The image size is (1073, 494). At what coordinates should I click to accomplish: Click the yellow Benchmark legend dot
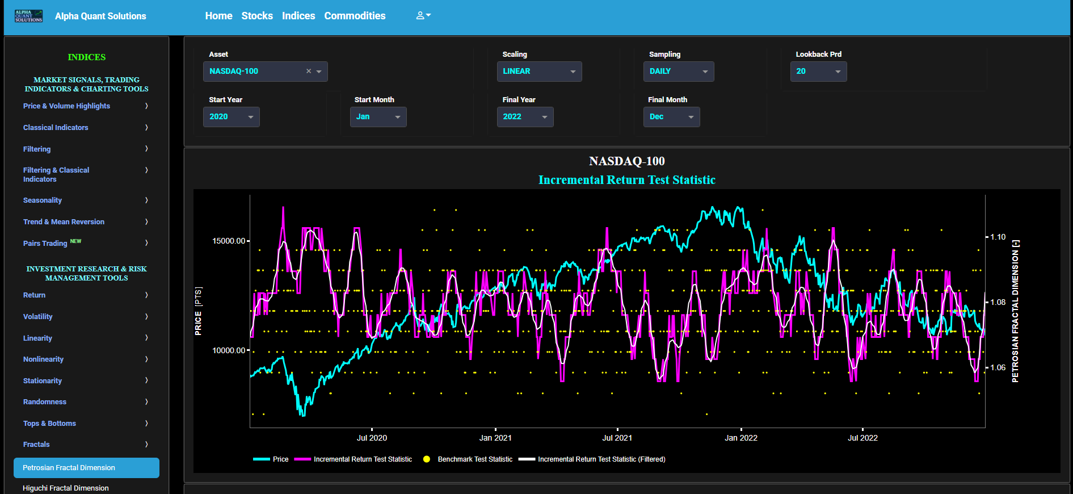click(x=427, y=459)
